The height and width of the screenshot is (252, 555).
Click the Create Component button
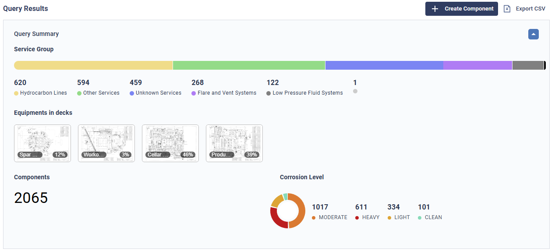461,9
